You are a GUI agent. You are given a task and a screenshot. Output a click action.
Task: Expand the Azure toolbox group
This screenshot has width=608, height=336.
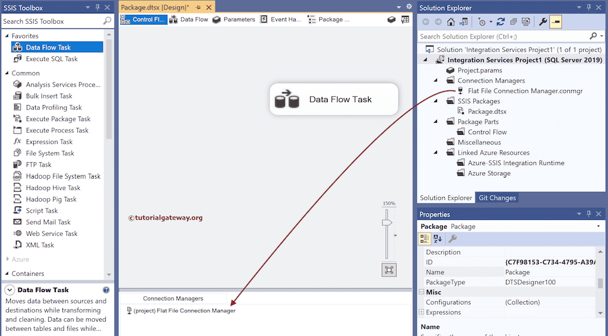click(7, 259)
